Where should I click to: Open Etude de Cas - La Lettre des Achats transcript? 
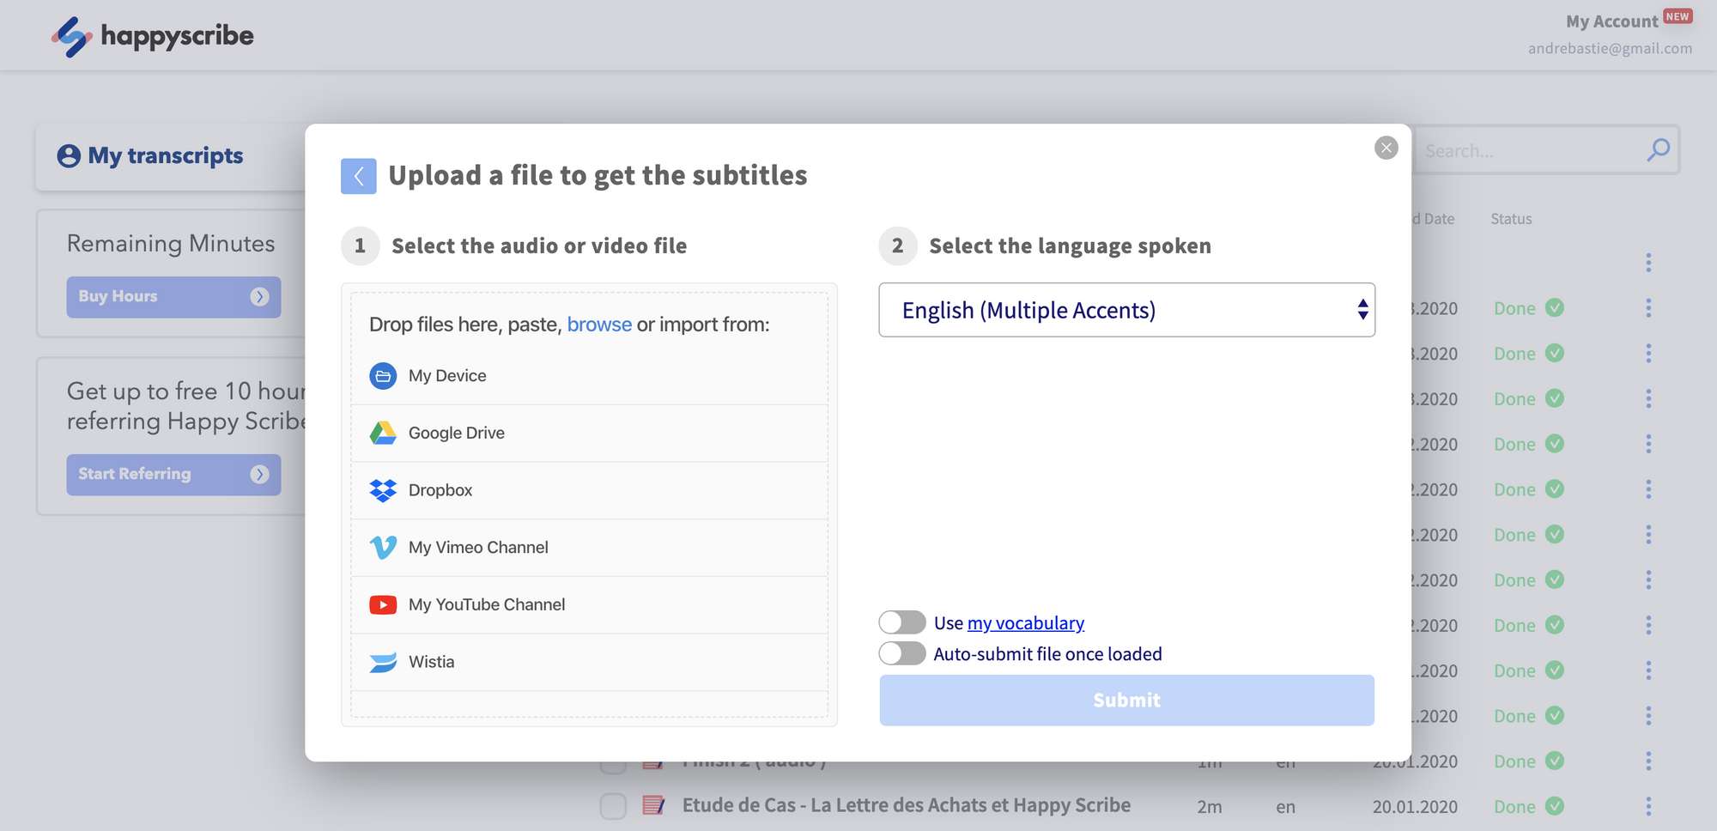(x=906, y=805)
